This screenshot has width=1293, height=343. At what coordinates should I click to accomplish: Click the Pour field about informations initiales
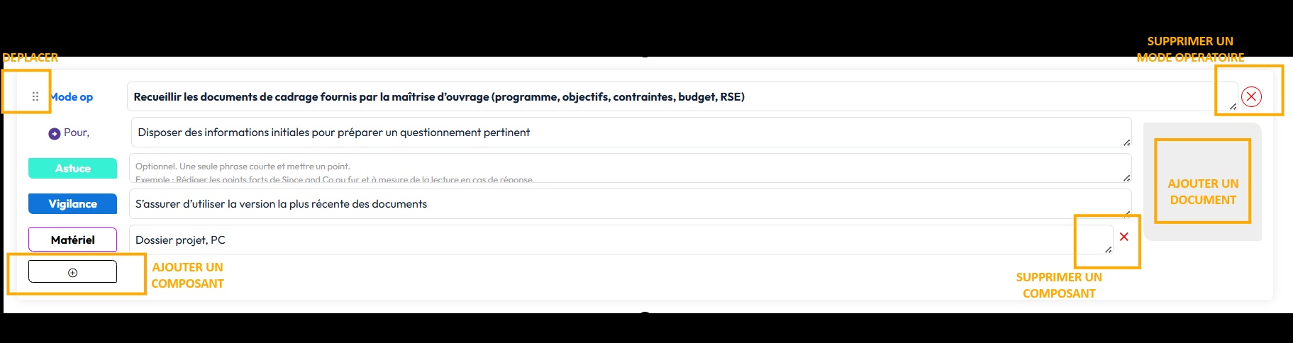[631, 133]
